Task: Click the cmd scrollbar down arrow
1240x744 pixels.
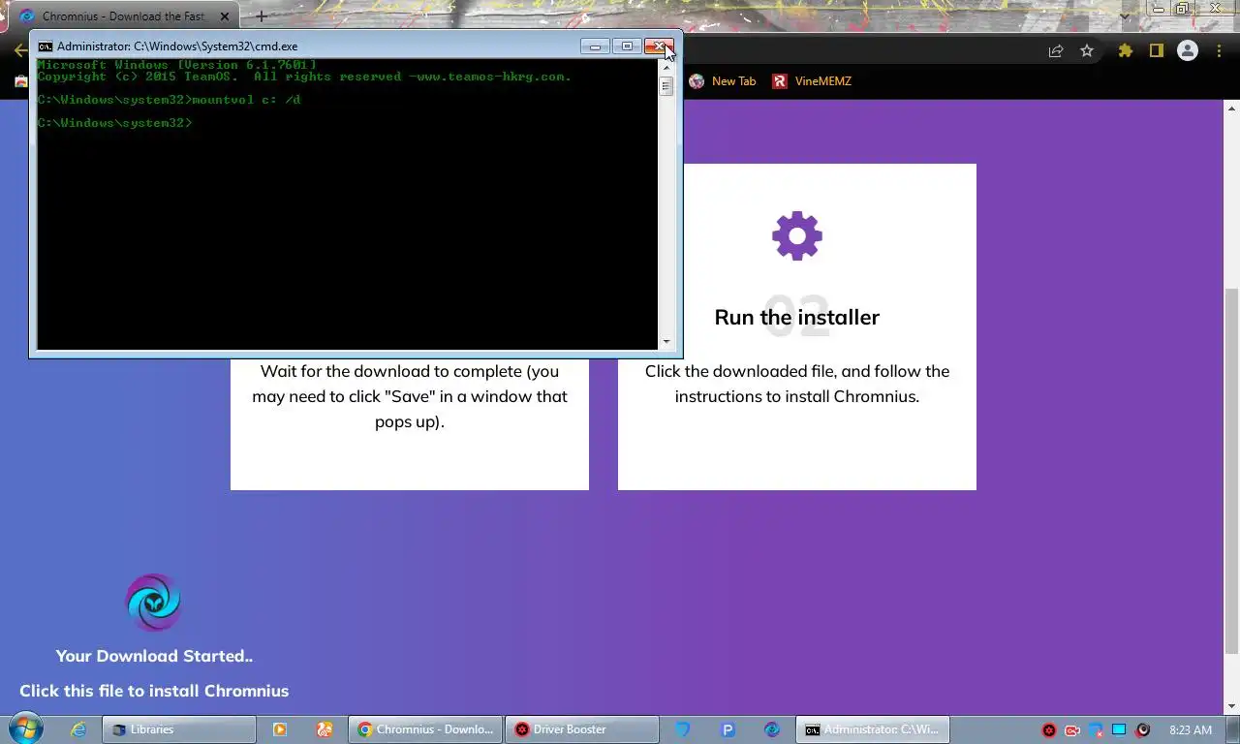Action: (x=666, y=342)
